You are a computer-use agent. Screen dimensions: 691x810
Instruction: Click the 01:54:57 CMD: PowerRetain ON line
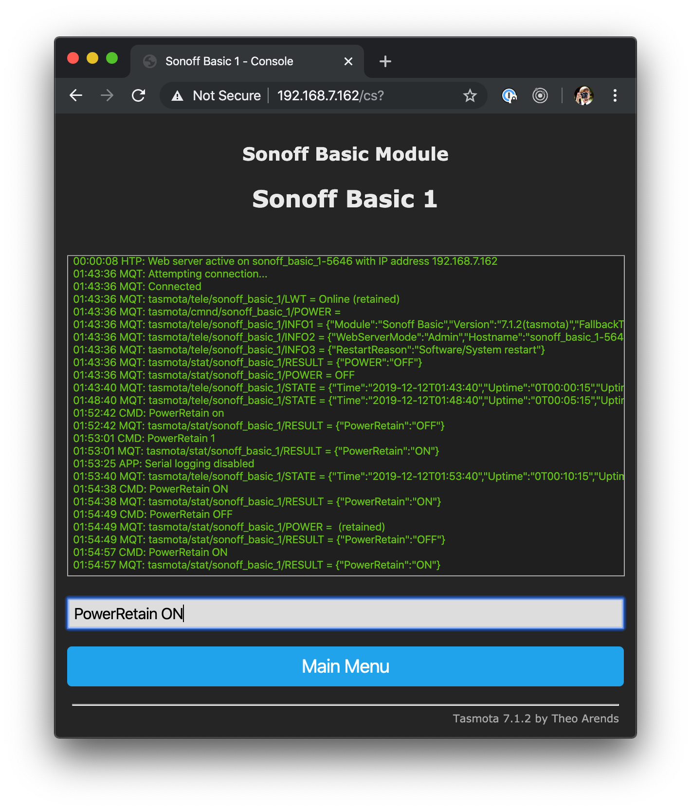(x=150, y=552)
